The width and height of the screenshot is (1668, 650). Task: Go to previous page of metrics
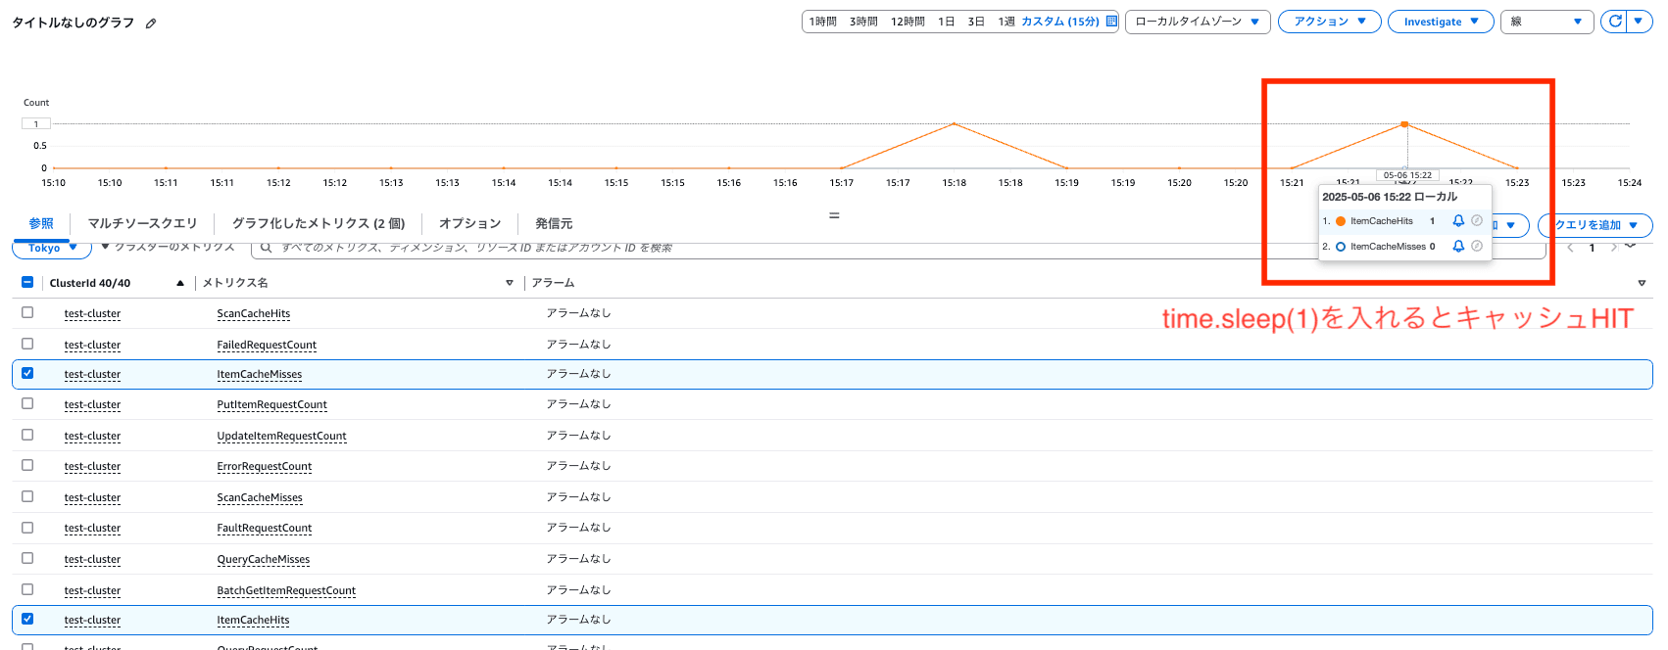tap(1570, 248)
